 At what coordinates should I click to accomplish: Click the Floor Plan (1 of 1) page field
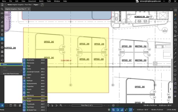tap(87, 105)
